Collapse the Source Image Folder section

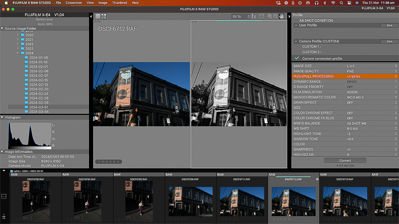tap(2, 29)
